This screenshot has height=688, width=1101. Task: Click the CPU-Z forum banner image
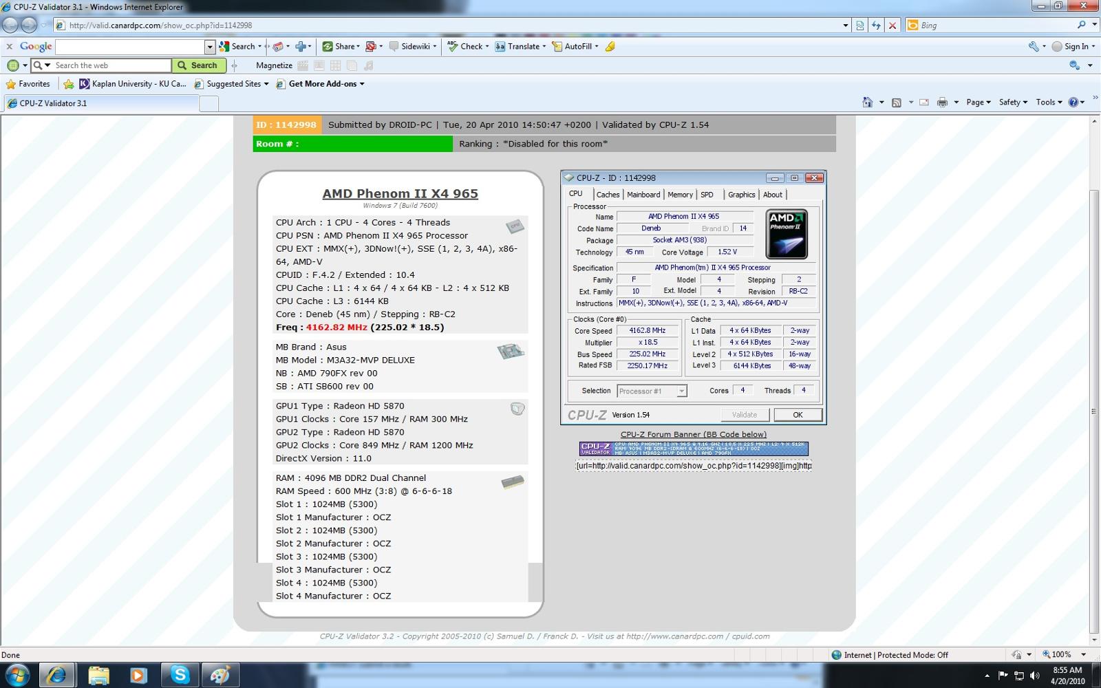[x=694, y=449]
